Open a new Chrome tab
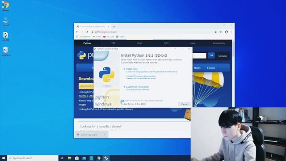Screen dimensions: 286x161 pos(114,27)
